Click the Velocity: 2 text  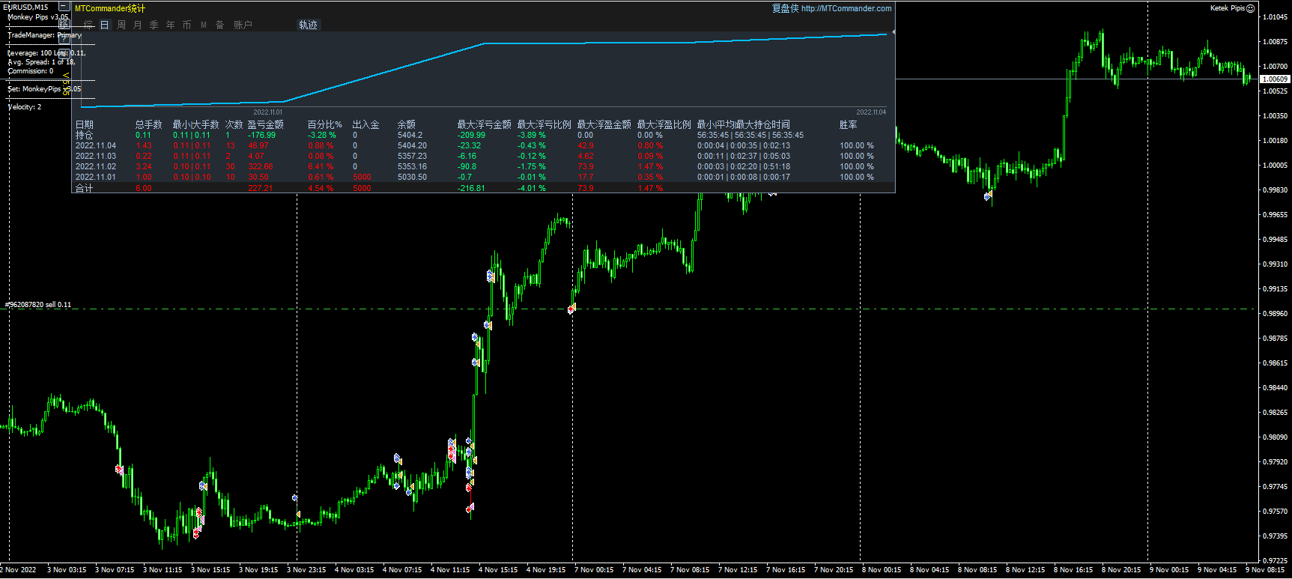[x=25, y=106]
